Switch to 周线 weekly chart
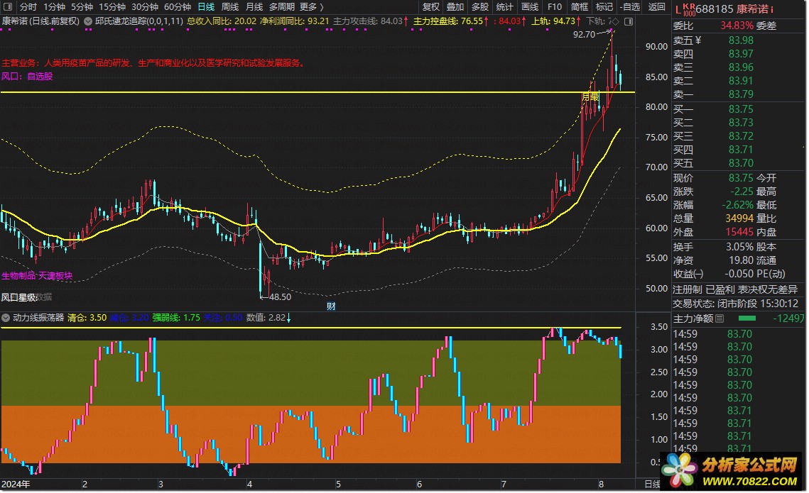 230,6
